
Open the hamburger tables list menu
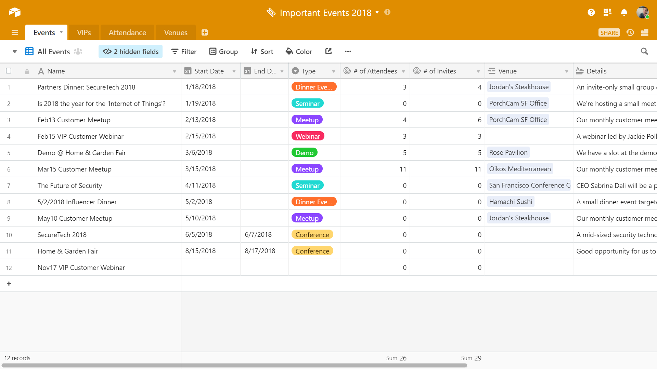14,32
